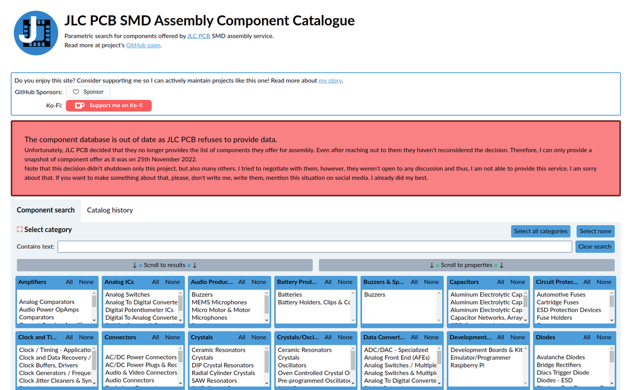Open the my story link
639x390 pixels.
(x=330, y=81)
